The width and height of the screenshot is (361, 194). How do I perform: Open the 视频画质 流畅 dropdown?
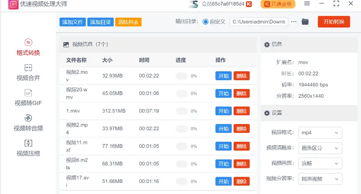[320, 163]
